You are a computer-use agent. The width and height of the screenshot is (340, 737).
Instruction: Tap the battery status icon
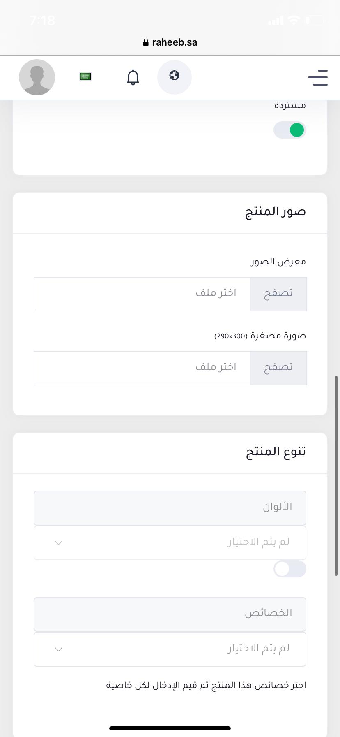pyautogui.click(x=315, y=20)
